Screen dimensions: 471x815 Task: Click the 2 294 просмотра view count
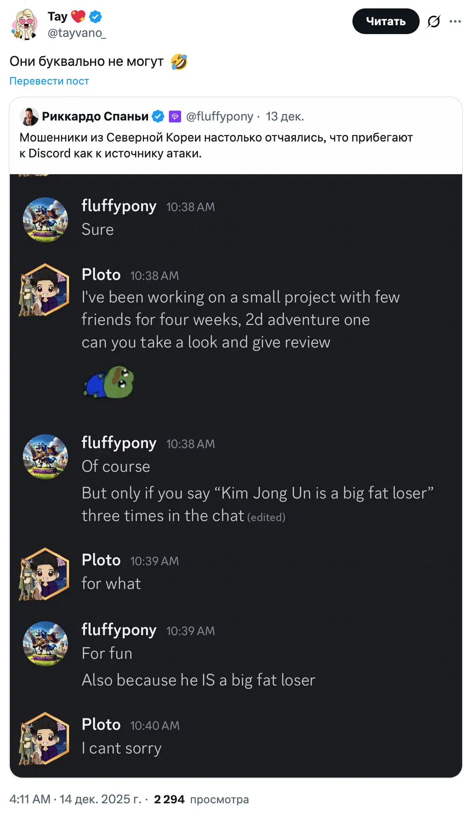[x=201, y=799]
